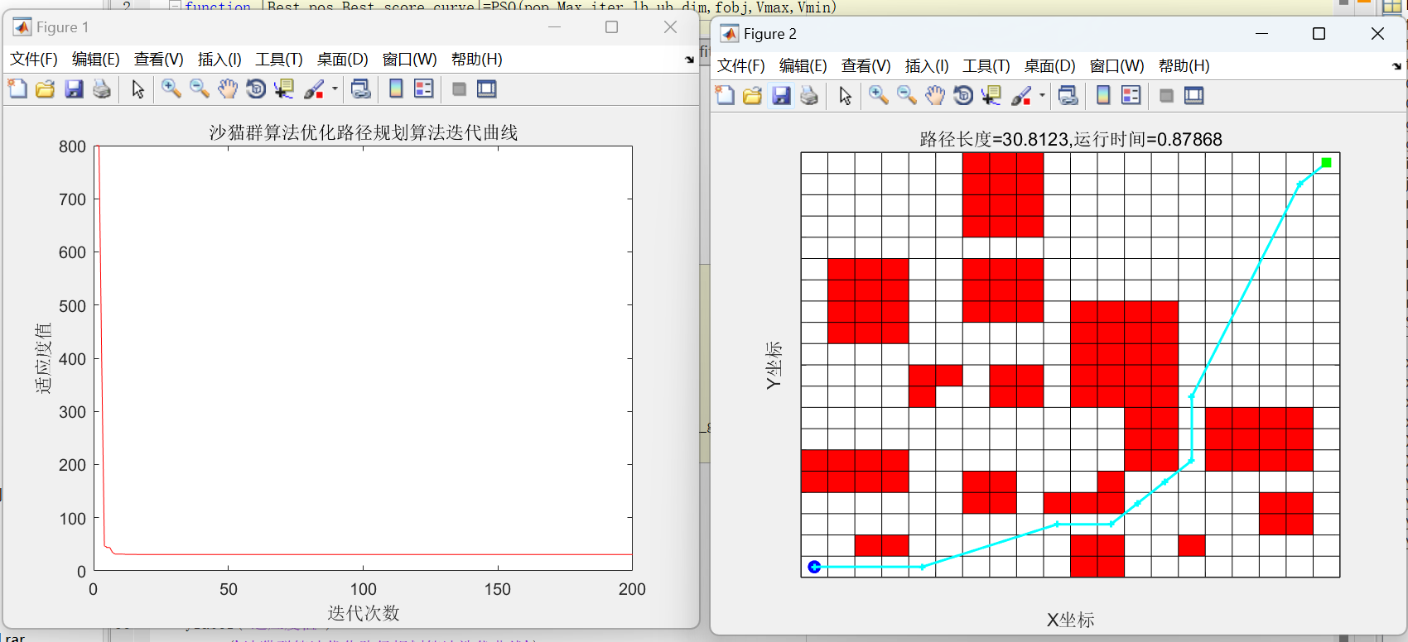
Task: Toggle the Edit Plot arrow in Figure 2
Action: 845,96
